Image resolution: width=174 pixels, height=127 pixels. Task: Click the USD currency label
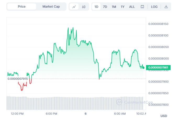(164, 116)
